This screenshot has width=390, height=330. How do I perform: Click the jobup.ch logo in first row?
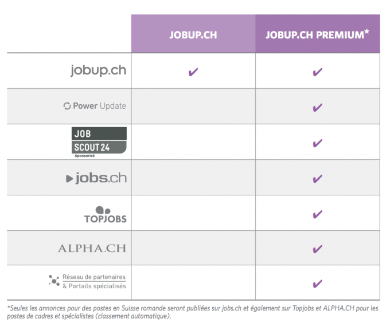pos(98,70)
